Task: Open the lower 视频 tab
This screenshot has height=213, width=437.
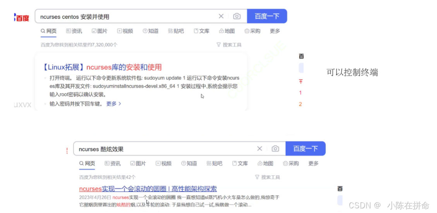Action: click(163, 164)
